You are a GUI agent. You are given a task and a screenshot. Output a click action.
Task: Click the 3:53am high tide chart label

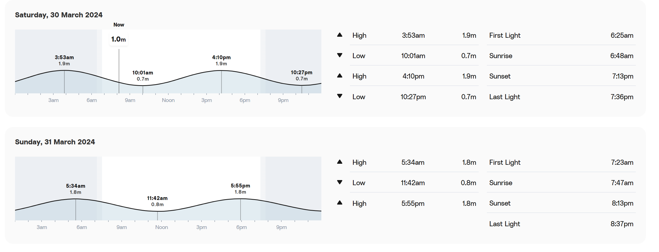pos(64,60)
